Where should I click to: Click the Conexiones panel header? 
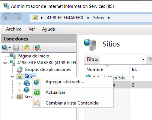[39, 39]
